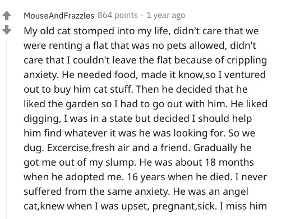Image resolution: width=286 pixels, height=219 pixels.
Task: Click the phrase 'crippling anxiety' ending word 'crippling'
Action: (x=247, y=61)
